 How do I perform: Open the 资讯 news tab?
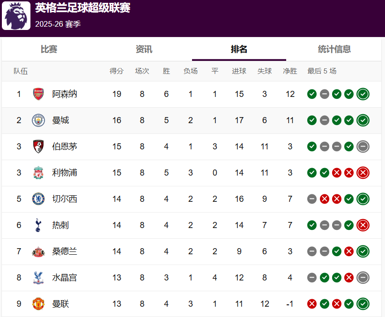(x=144, y=49)
